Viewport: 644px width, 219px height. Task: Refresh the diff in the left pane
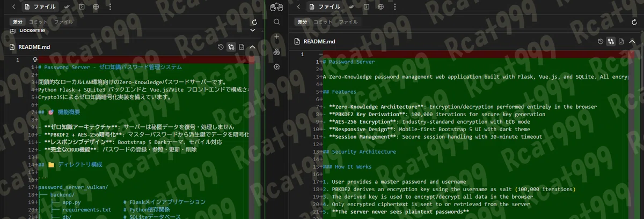click(254, 22)
